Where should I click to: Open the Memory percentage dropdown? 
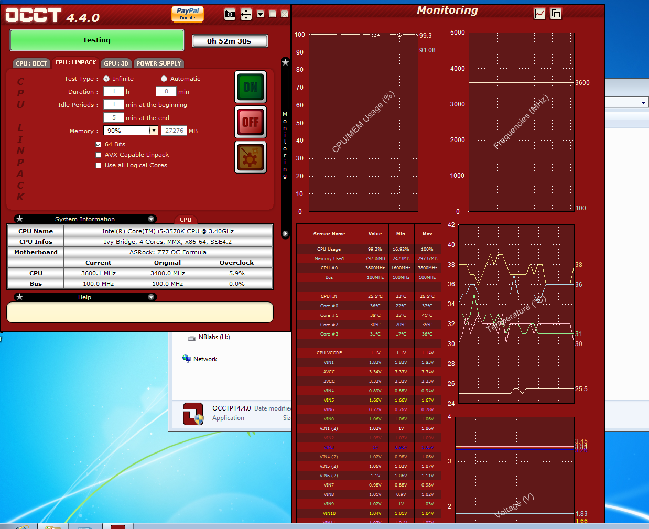click(154, 131)
